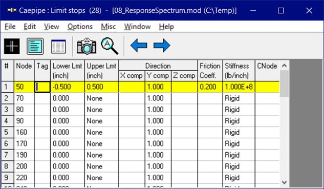
Task: Click the camera snapshot icon
Action: pos(87,46)
